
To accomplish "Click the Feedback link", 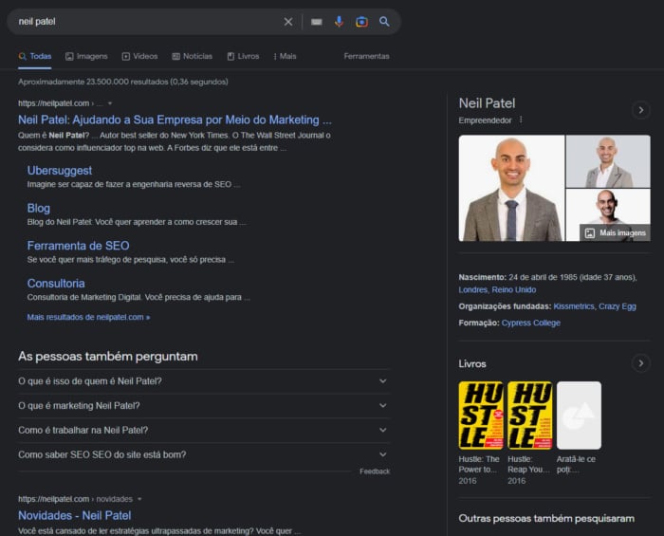I will coord(375,471).
